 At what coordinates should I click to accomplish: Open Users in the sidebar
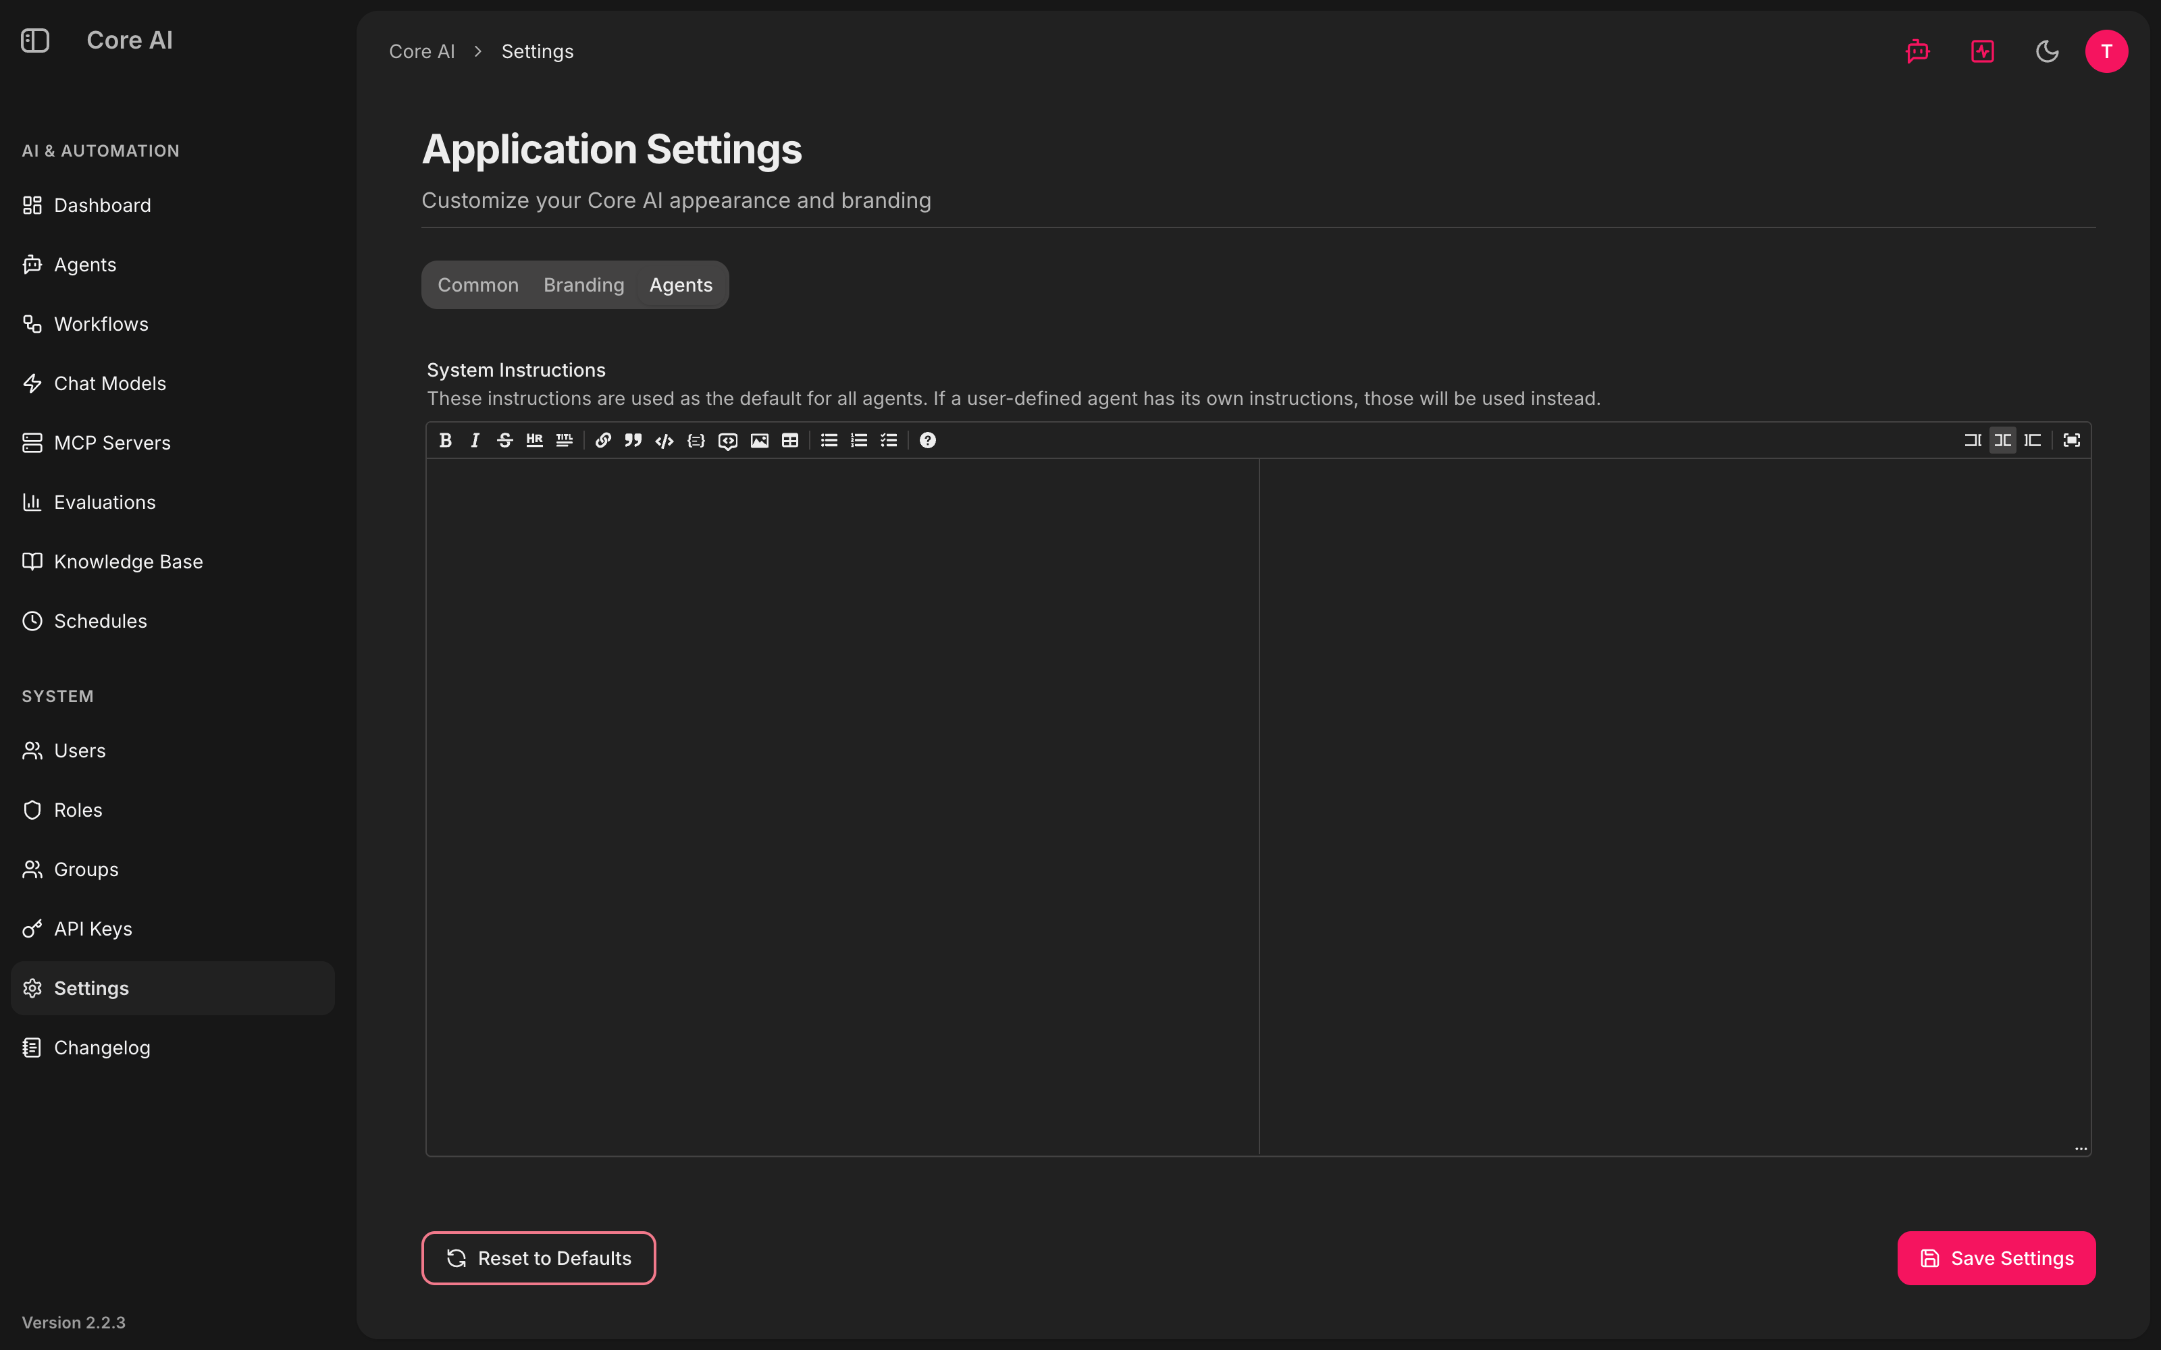tap(172, 751)
